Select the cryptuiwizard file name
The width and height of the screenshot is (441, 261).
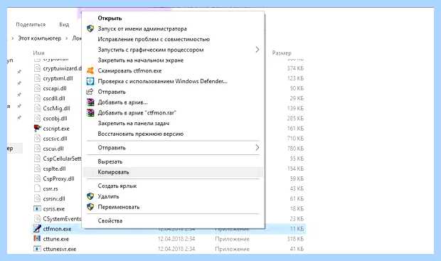pyautogui.click(x=62, y=68)
